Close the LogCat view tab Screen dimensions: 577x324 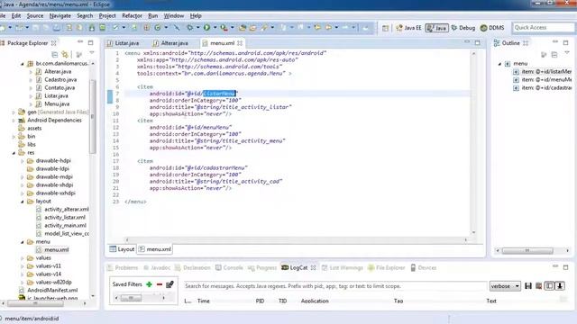pyautogui.click(x=313, y=268)
